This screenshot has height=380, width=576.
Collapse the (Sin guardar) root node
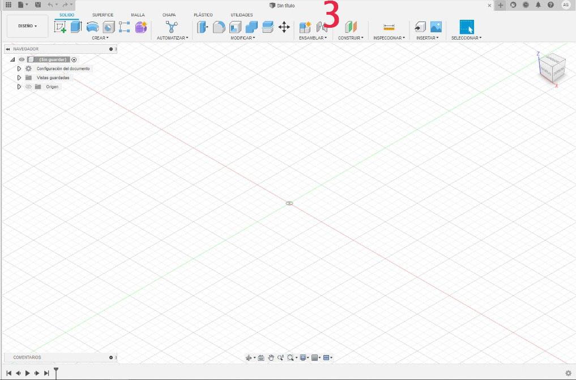pyautogui.click(x=12, y=59)
